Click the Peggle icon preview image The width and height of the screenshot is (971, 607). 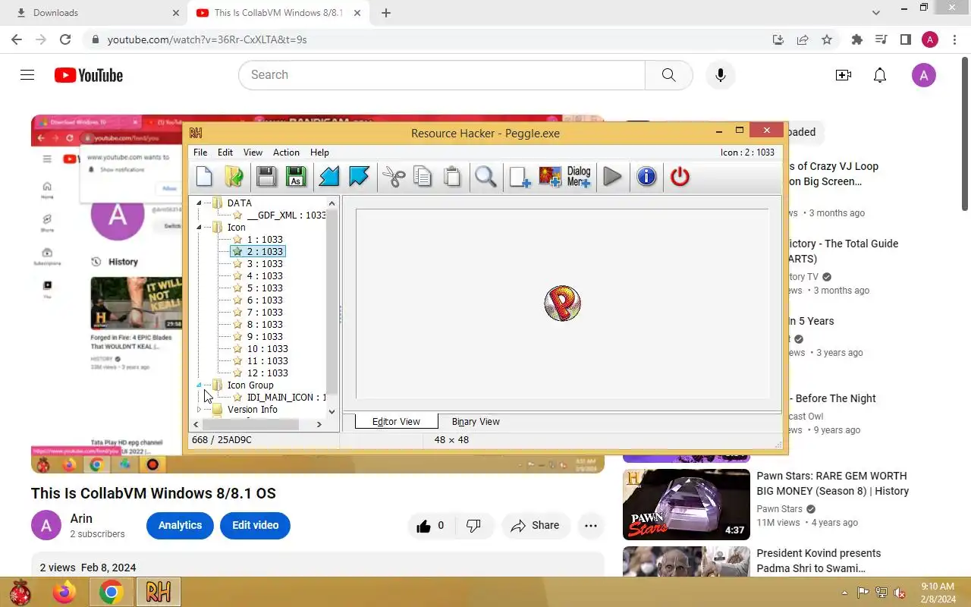(562, 303)
